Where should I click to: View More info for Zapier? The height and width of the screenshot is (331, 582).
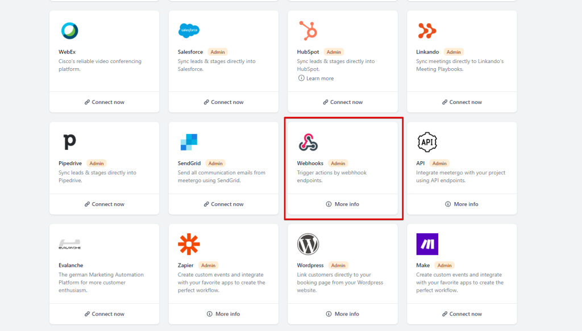223,314
